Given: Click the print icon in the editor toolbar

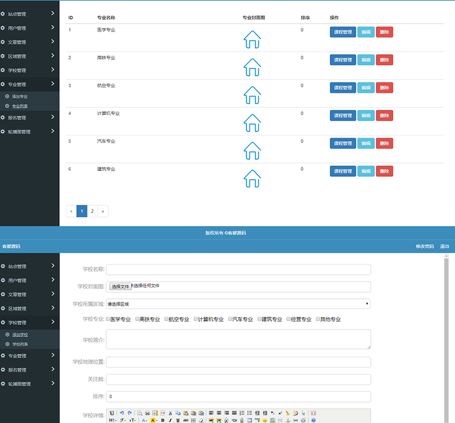Looking at the screenshot, I should tap(148, 413).
